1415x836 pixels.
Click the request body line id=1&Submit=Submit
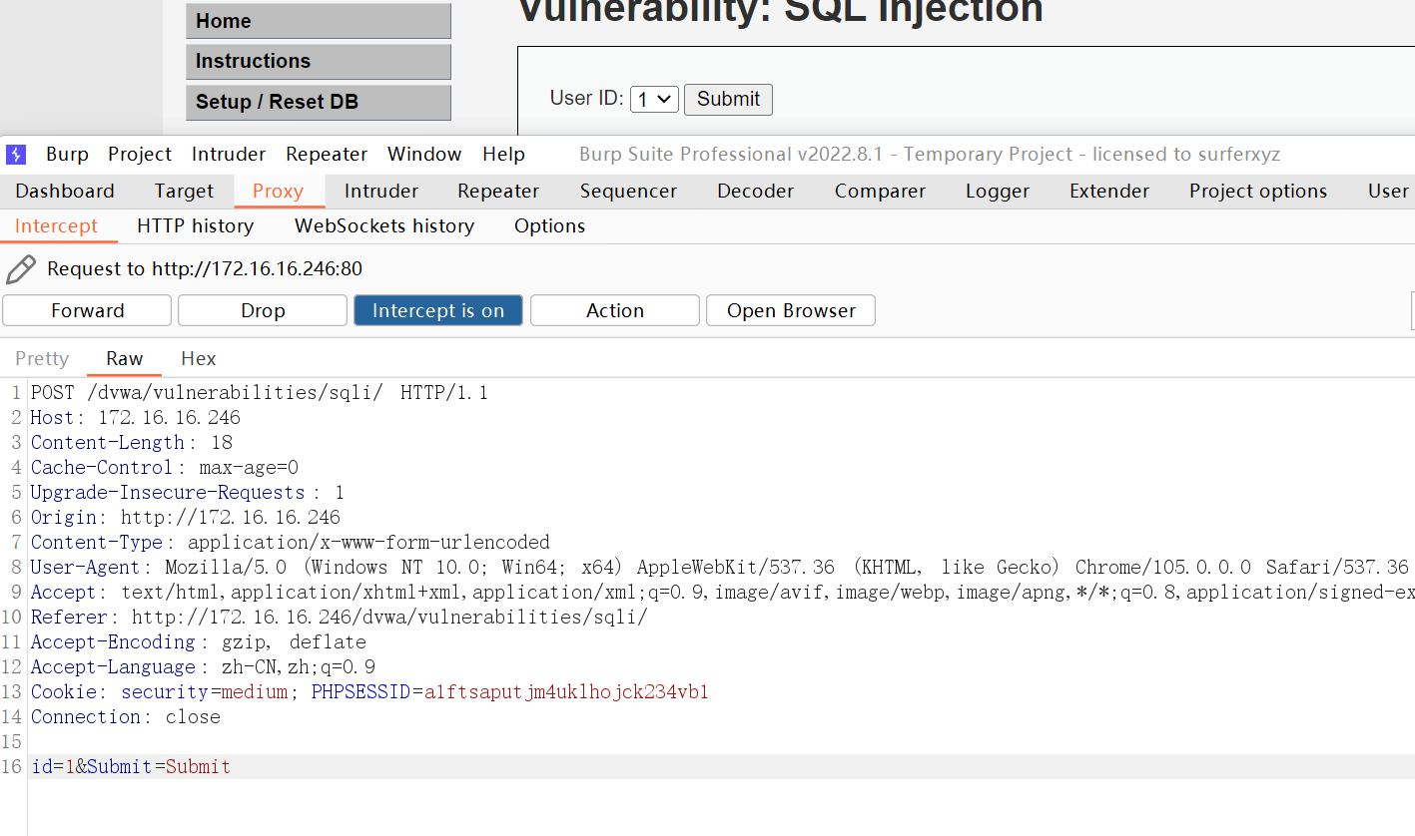point(131,767)
